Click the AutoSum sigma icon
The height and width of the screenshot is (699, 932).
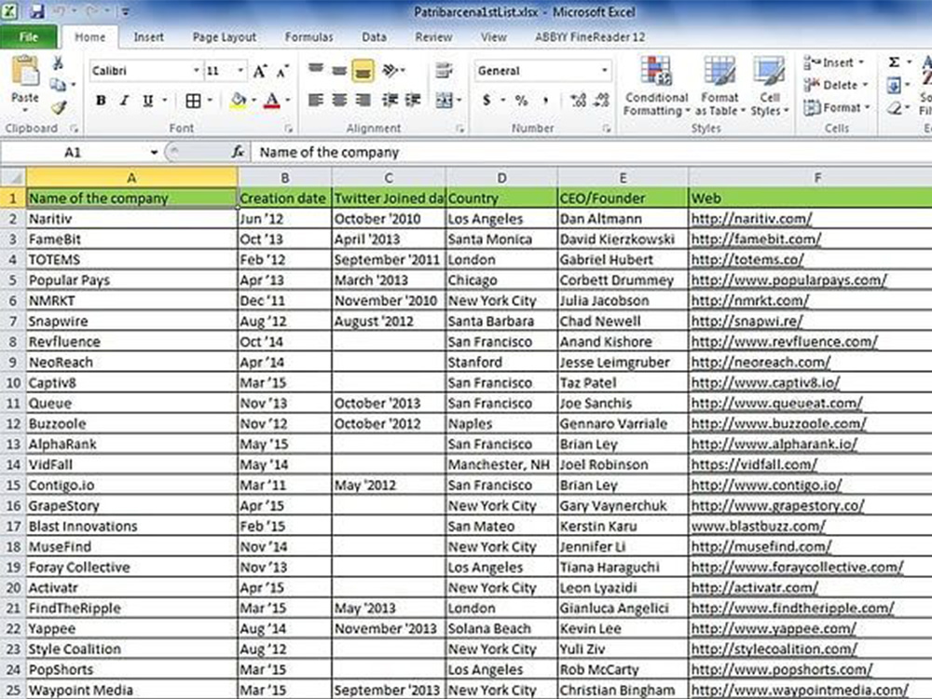pos(894,62)
